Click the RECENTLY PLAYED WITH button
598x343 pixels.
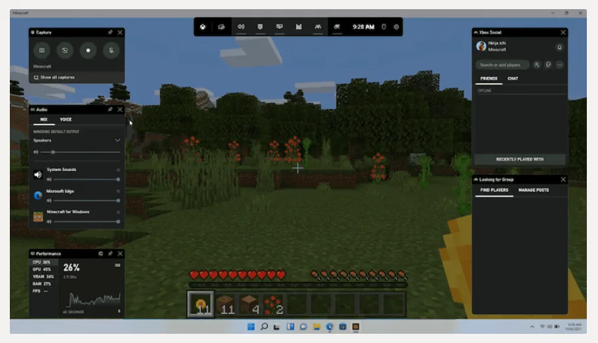pos(519,159)
